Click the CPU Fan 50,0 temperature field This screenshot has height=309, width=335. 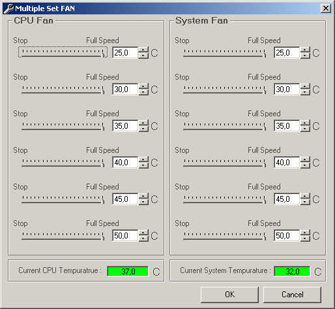point(125,236)
